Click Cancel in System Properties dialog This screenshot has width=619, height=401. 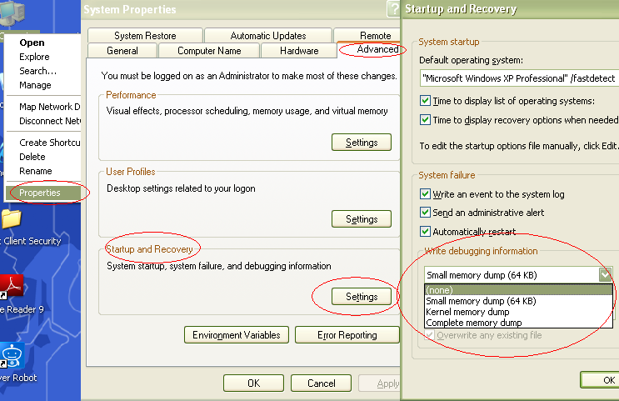coord(321,383)
